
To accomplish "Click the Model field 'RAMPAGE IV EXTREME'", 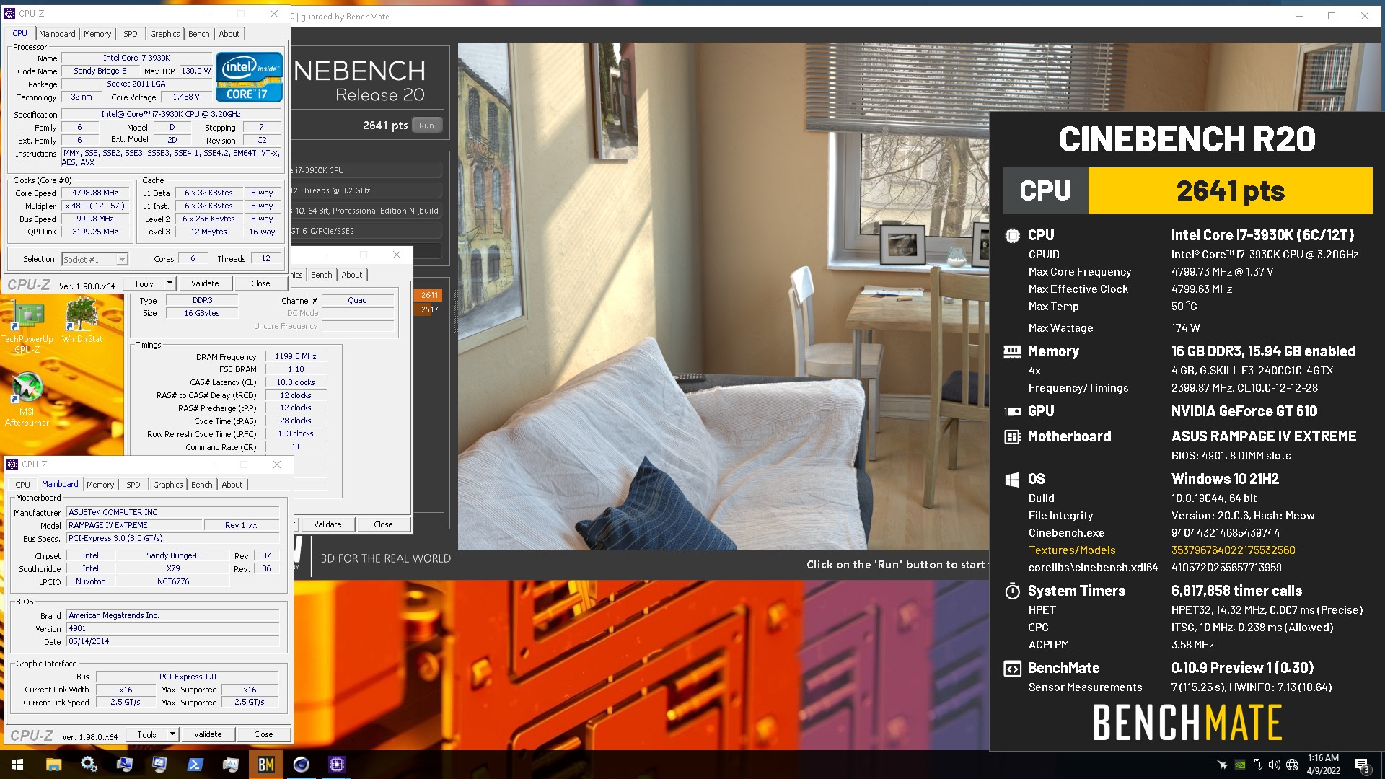I will click(x=133, y=525).
